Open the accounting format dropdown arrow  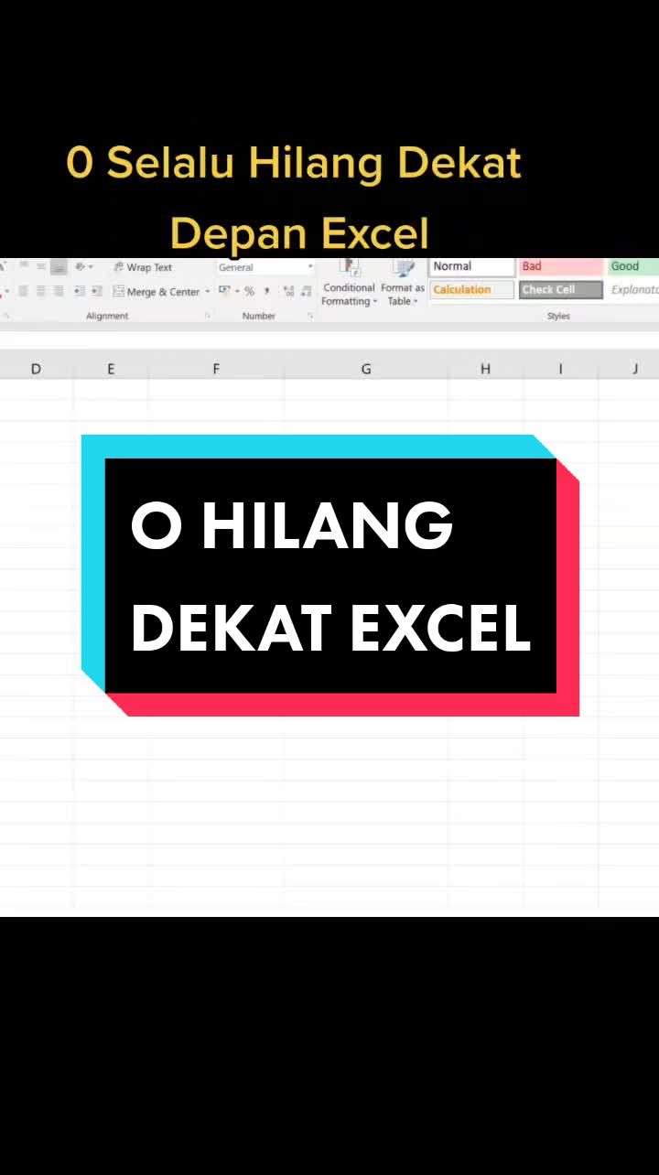[236, 291]
